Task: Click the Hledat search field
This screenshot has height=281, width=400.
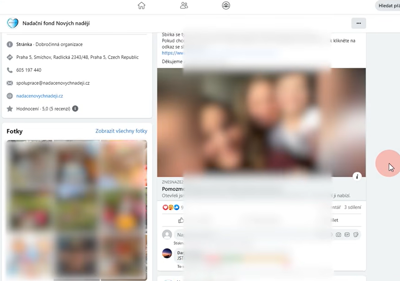Action: (389, 6)
